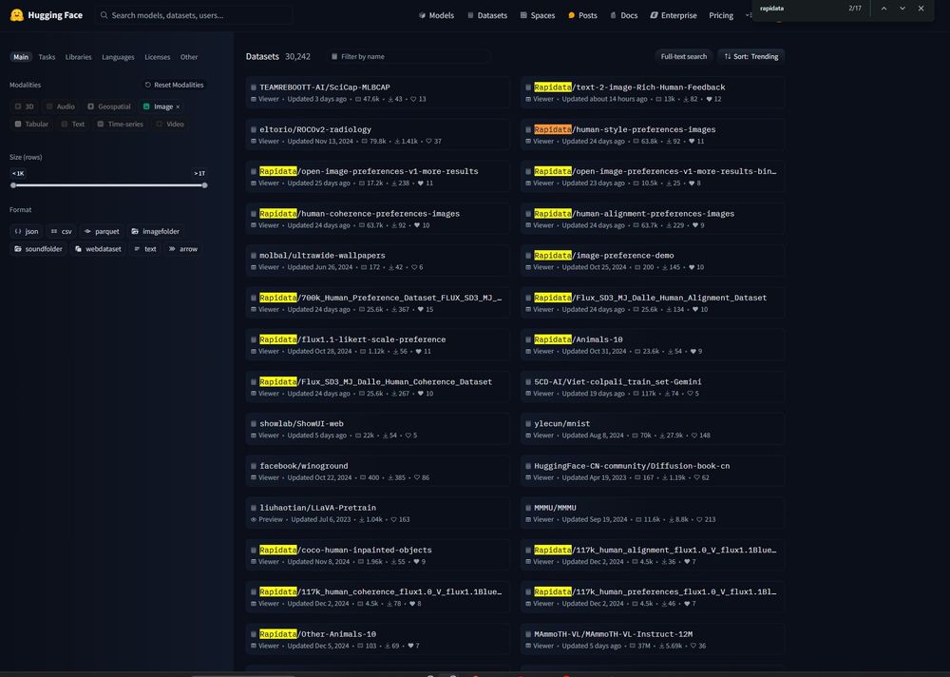The width and height of the screenshot is (950, 677).
Task: Click the dataset icon beside ylecun/mnist
Action: [x=528, y=423]
